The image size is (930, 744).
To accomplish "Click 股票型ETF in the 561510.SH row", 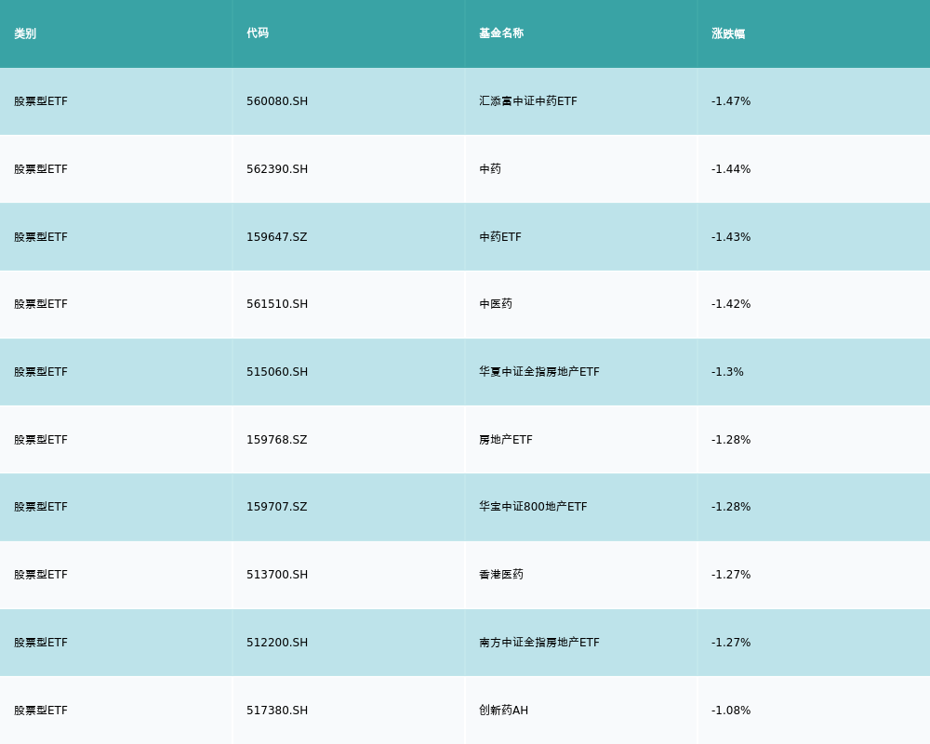I will 40,304.
